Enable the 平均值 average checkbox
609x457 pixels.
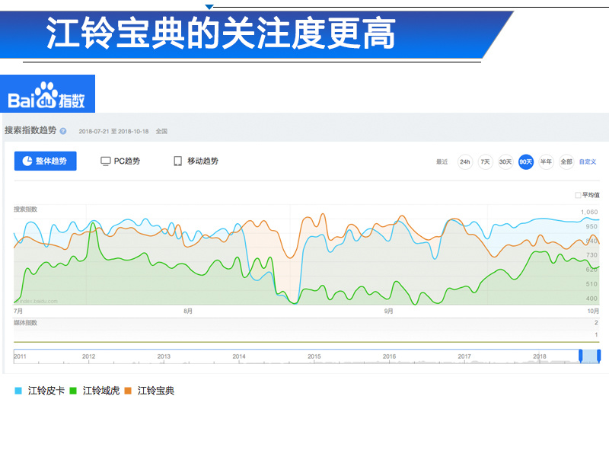[578, 195]
